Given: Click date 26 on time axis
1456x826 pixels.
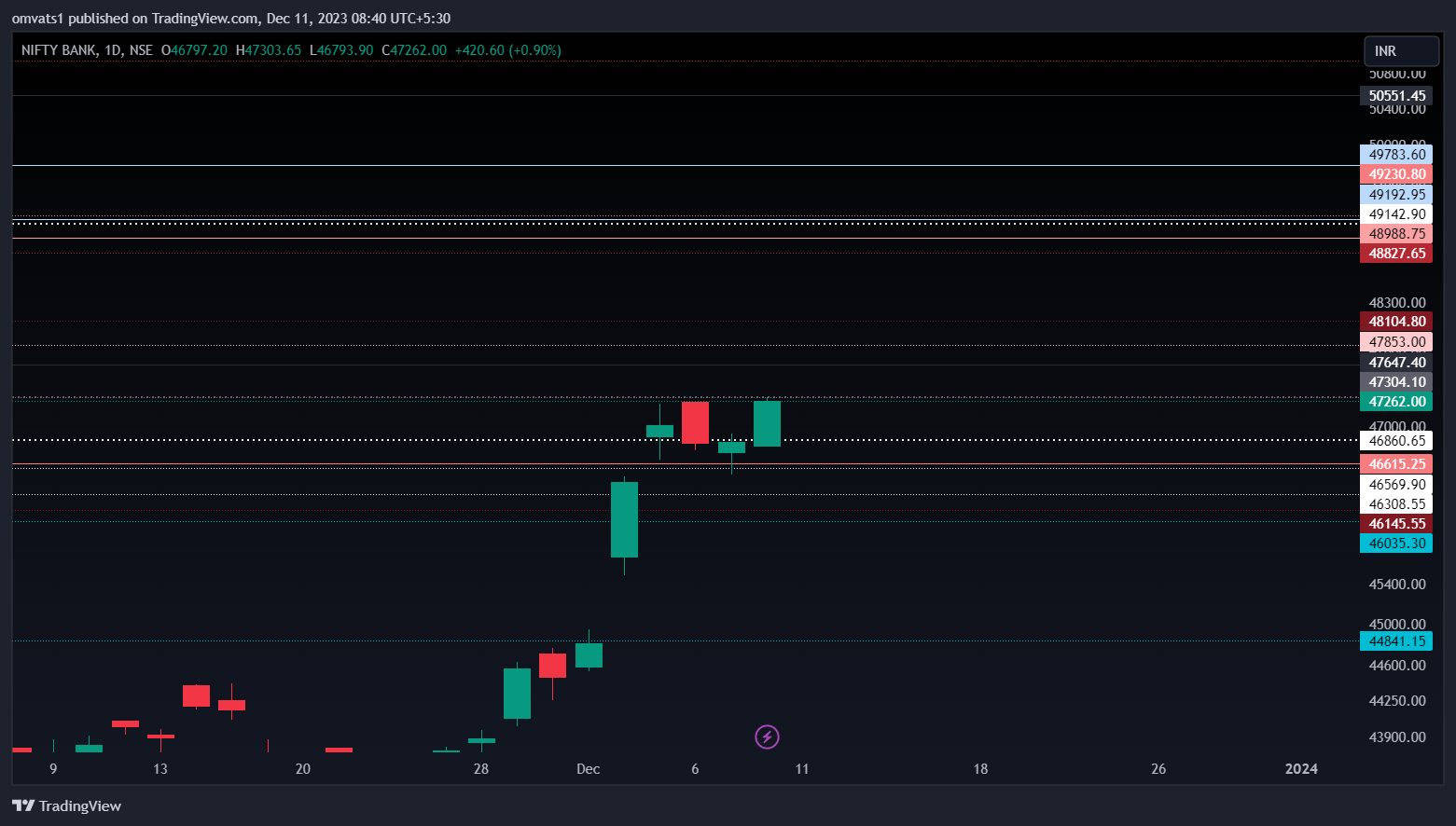Looking at the screenshot, I should point(1158,769).
